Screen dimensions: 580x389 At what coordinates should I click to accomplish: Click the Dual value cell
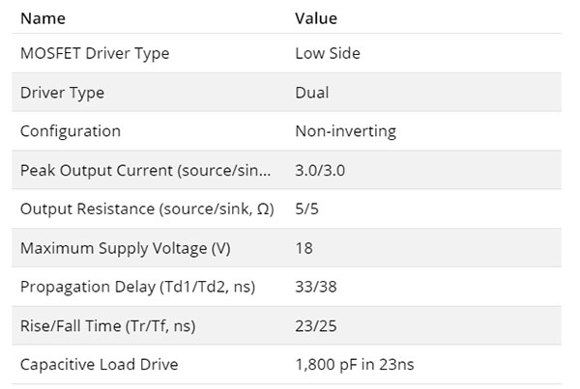coord(312,93)
